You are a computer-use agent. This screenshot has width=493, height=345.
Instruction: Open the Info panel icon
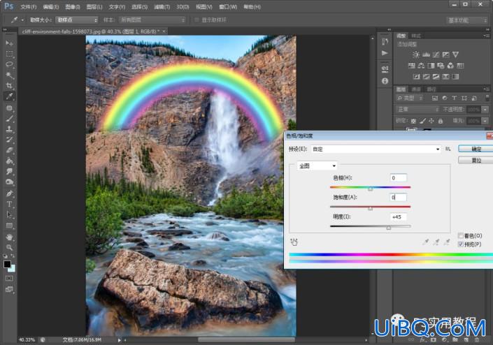coord(385,81)
